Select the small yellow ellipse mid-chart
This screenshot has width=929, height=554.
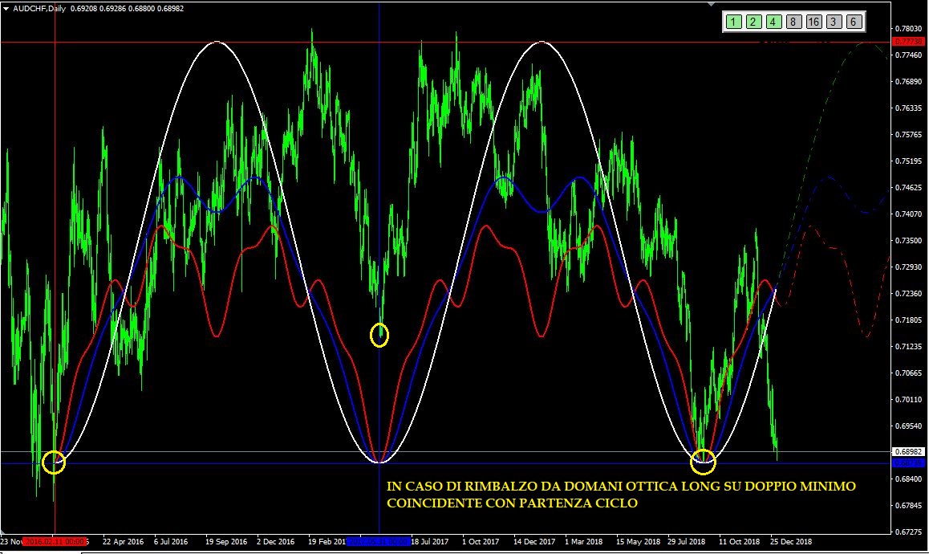[379, 335]
